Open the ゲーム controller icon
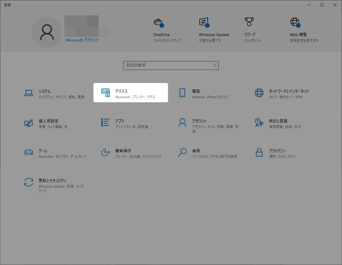 pos(29,152)
